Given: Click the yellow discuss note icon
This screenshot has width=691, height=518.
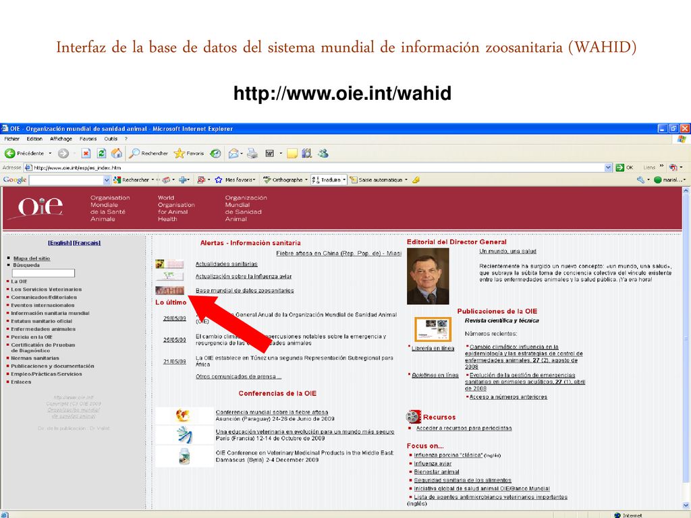Looking at the screenshot, I should [x=292, y=153].
